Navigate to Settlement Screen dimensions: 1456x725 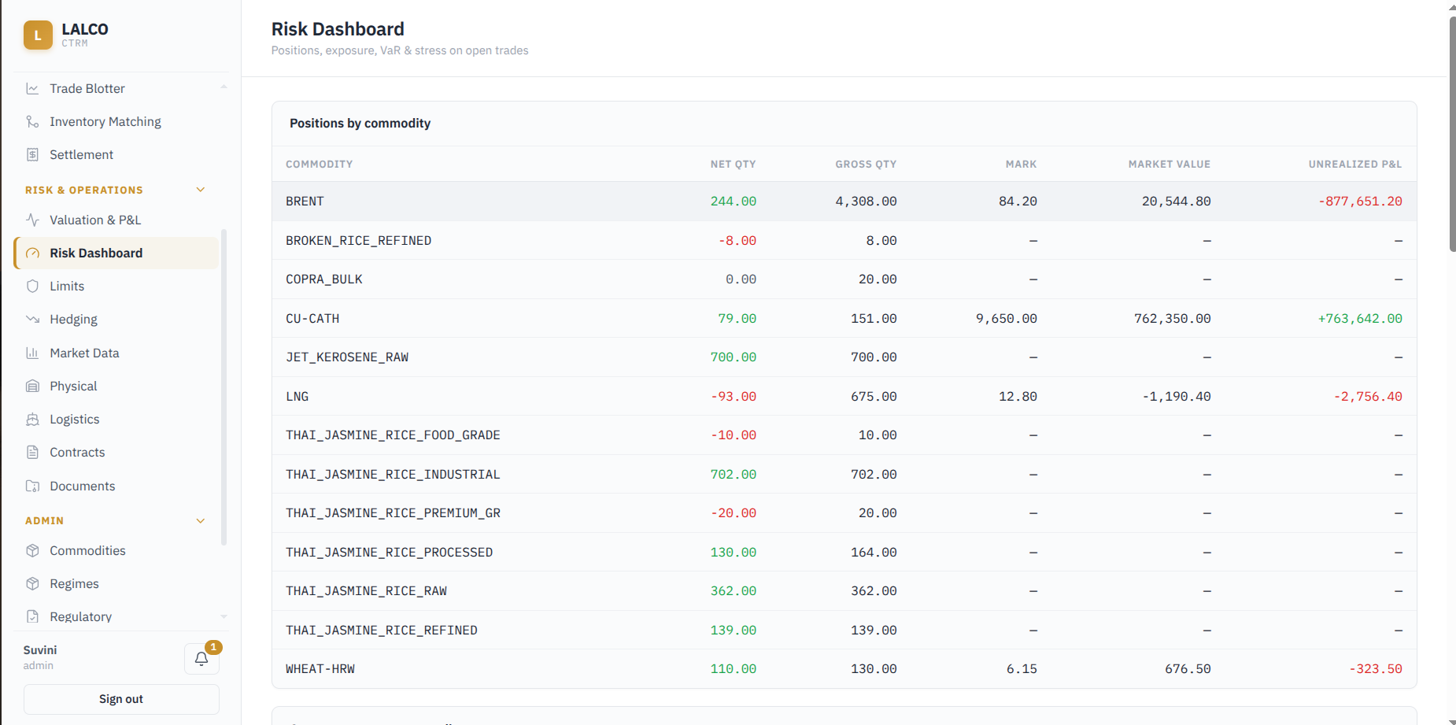116,155
